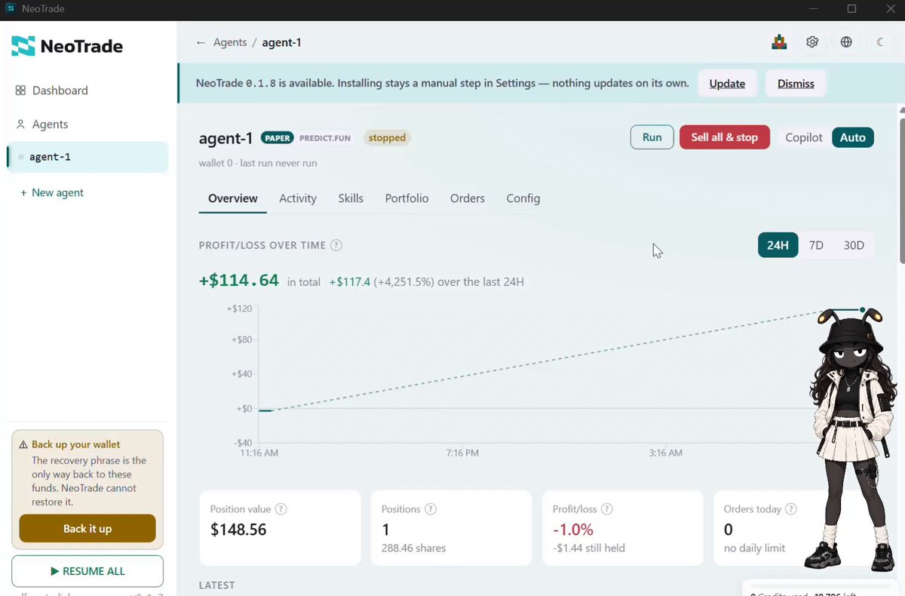Switch mode to Copilot
The height and width of the screenshot is (596, 905).
(x=804, y=137)
